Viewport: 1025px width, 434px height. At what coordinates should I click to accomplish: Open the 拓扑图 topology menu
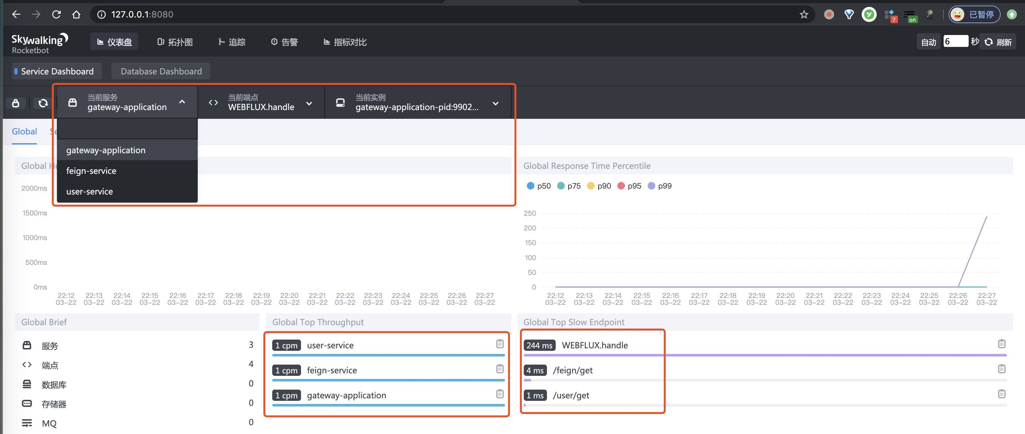coord(175,42)
